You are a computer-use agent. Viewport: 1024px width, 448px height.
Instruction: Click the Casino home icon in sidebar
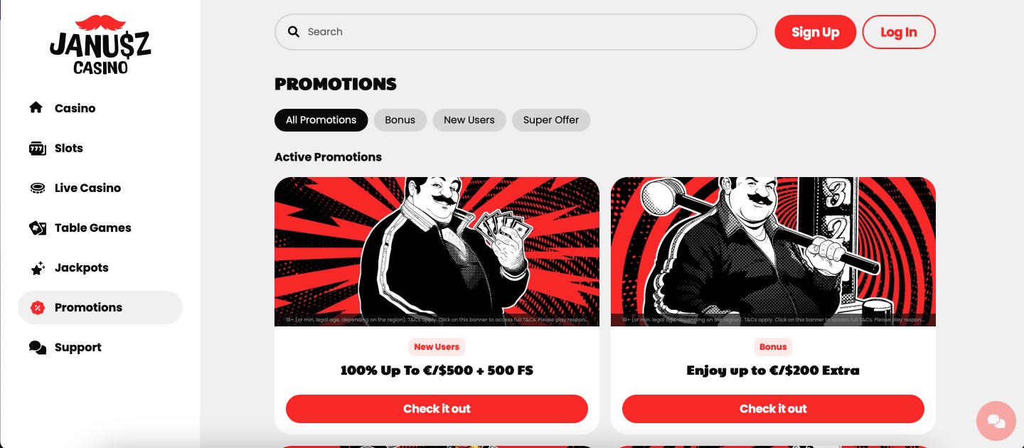[x=36, y=108]
